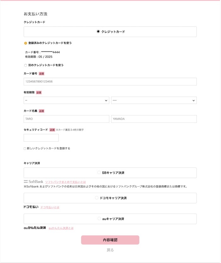The width and height of the screenshot is (221, 263).
Task: Open the ドコモ払いとは link
Action: [50, 207]
